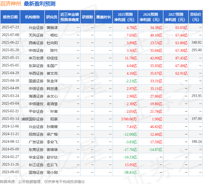Screen dimensions: 203x184
Task: Click researcher 韩世通
Action: (52, 89)
